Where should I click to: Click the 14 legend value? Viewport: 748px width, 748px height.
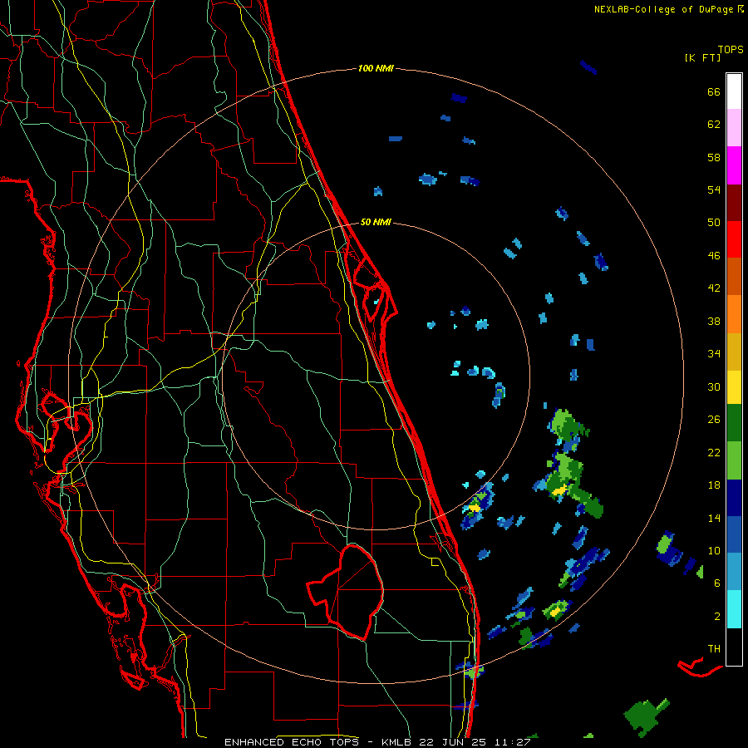coord(714,518)
